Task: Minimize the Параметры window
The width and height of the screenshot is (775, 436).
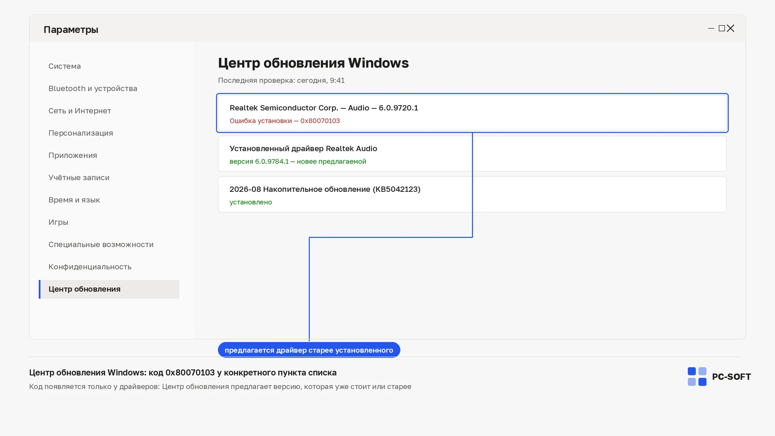Action: click(x=711, y=29)
